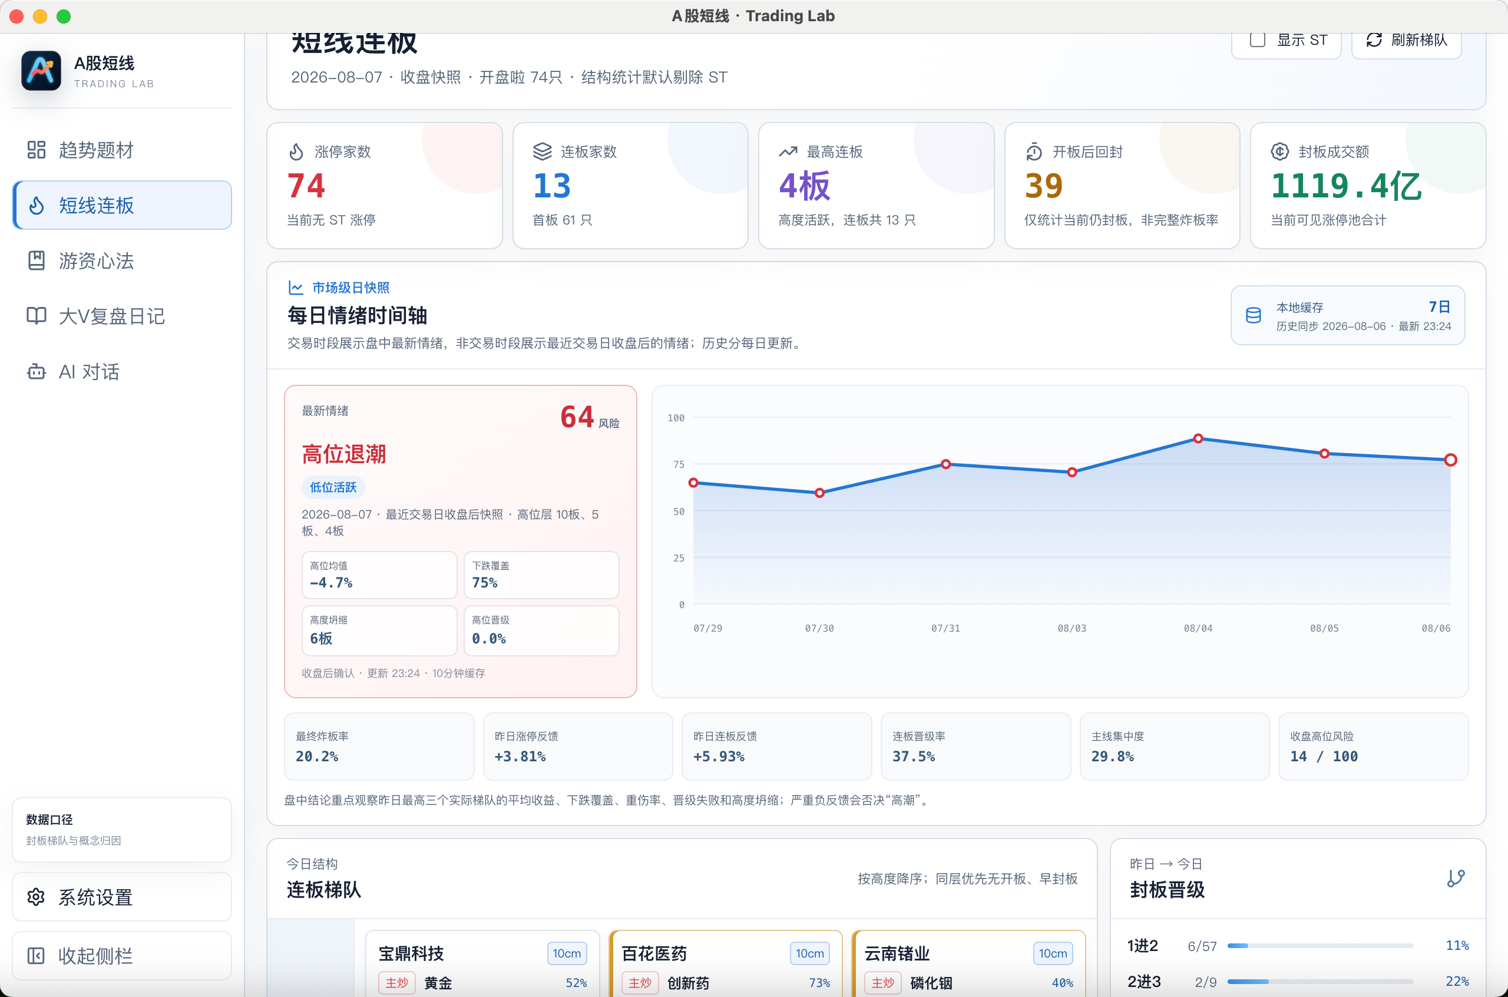Click the timer icon on 开板后回封 card
Screen dimensions: 1508x997
pyautogui.click(x=1034, y=152)
